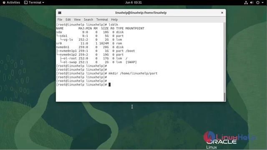Click the rom type of sr0
Viewport: 267px width, 150px height.
(x=119, y=43)
